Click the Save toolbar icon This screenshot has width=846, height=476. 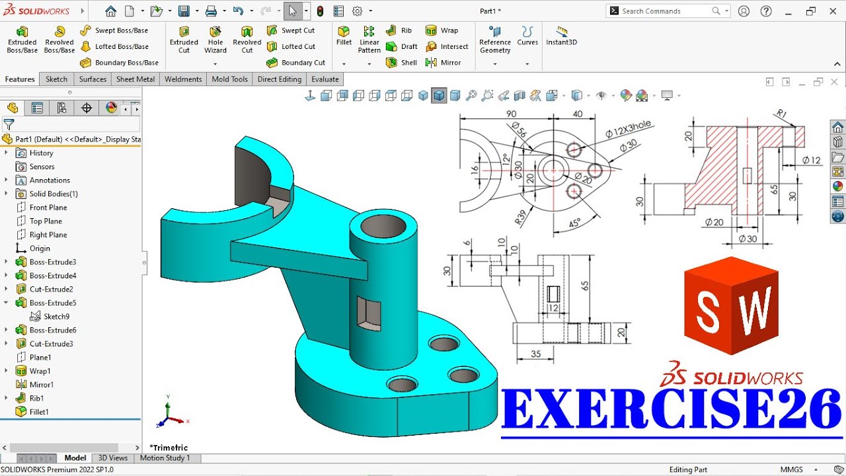[184, 11]
